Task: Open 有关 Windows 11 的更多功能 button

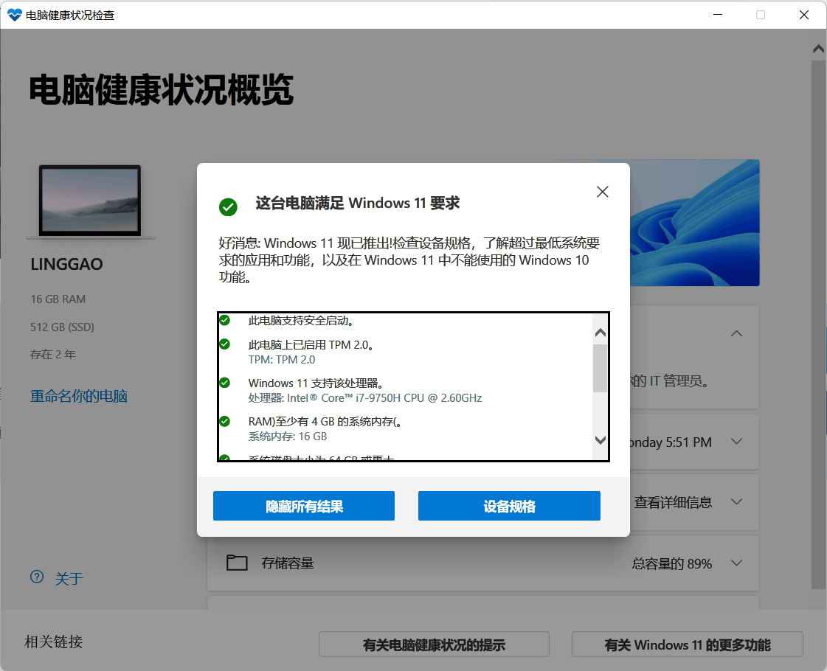Action: click(688, 644)
